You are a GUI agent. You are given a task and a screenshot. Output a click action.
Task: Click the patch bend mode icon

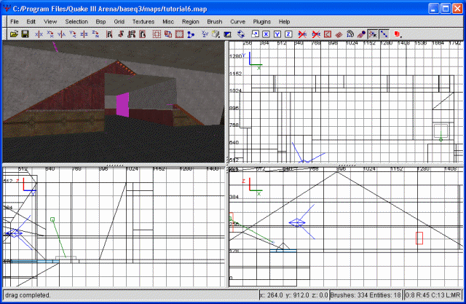tap(349, 34)
